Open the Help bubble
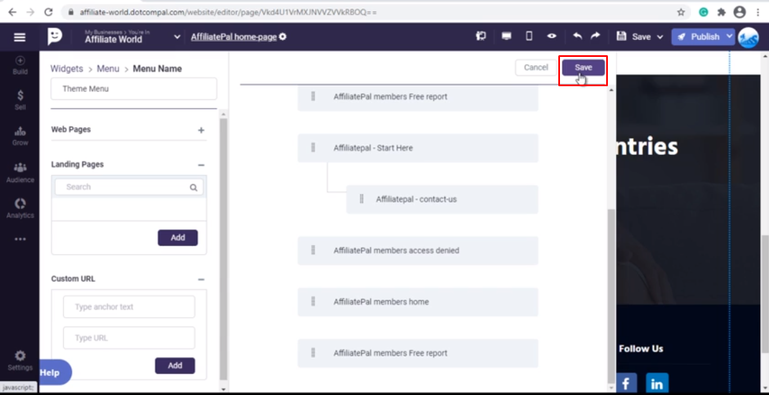The height and width of the screenshot is (395, 769). coord(55,372)
